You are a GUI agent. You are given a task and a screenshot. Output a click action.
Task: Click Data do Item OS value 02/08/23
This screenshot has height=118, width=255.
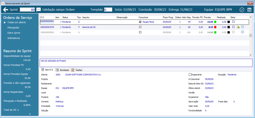coord(209,84)
